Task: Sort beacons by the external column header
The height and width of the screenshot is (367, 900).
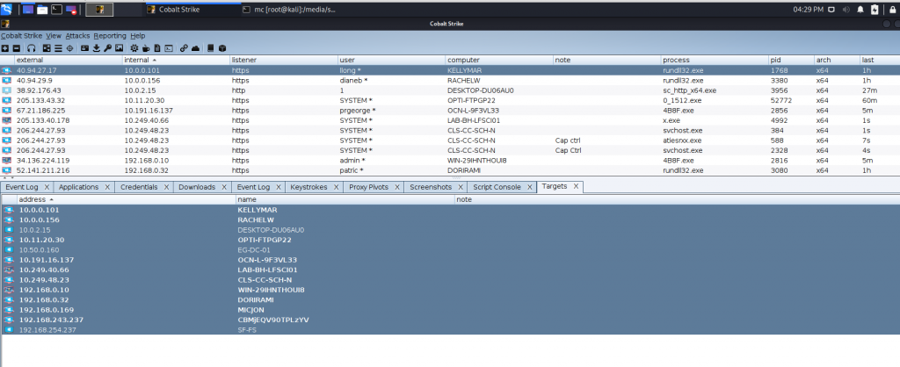Action: coord(69,60)
